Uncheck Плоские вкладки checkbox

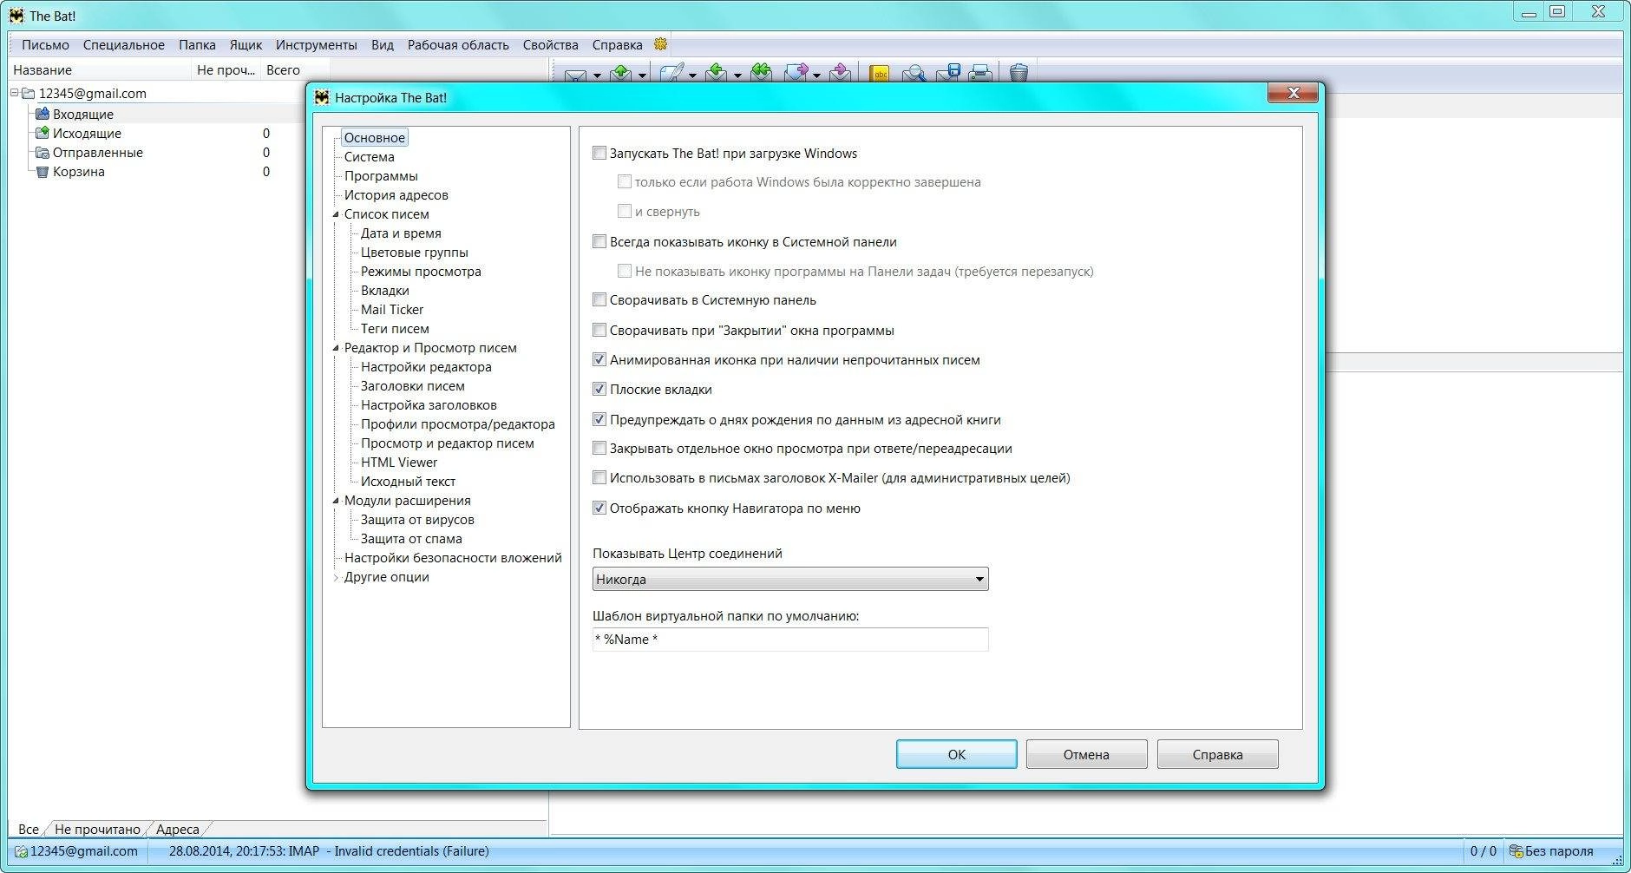pyautogui.click(x=599, y=389)
